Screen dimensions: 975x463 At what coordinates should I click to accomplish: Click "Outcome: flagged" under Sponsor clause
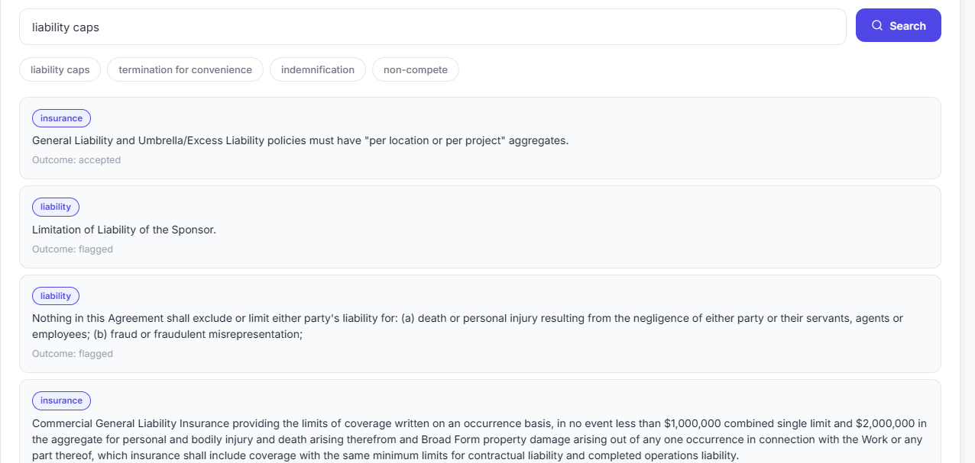coord(73,249)
